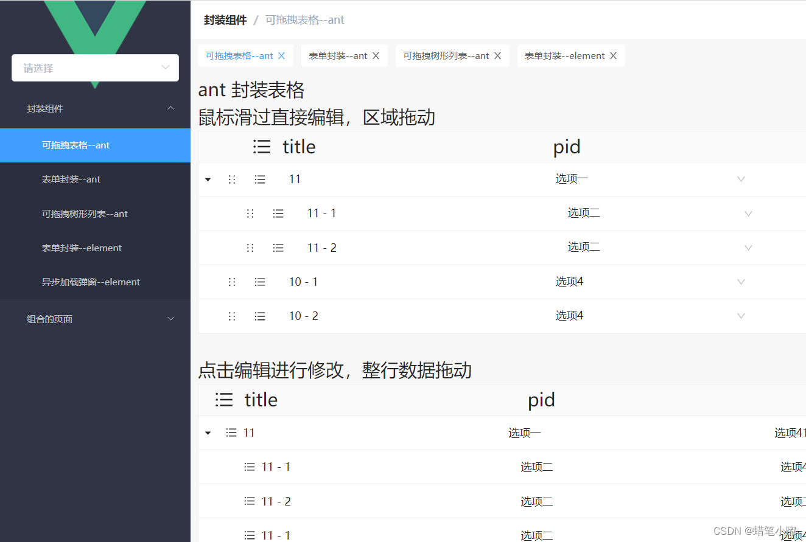Click the list icon in second table's row 11

click(x=231, y=433)
